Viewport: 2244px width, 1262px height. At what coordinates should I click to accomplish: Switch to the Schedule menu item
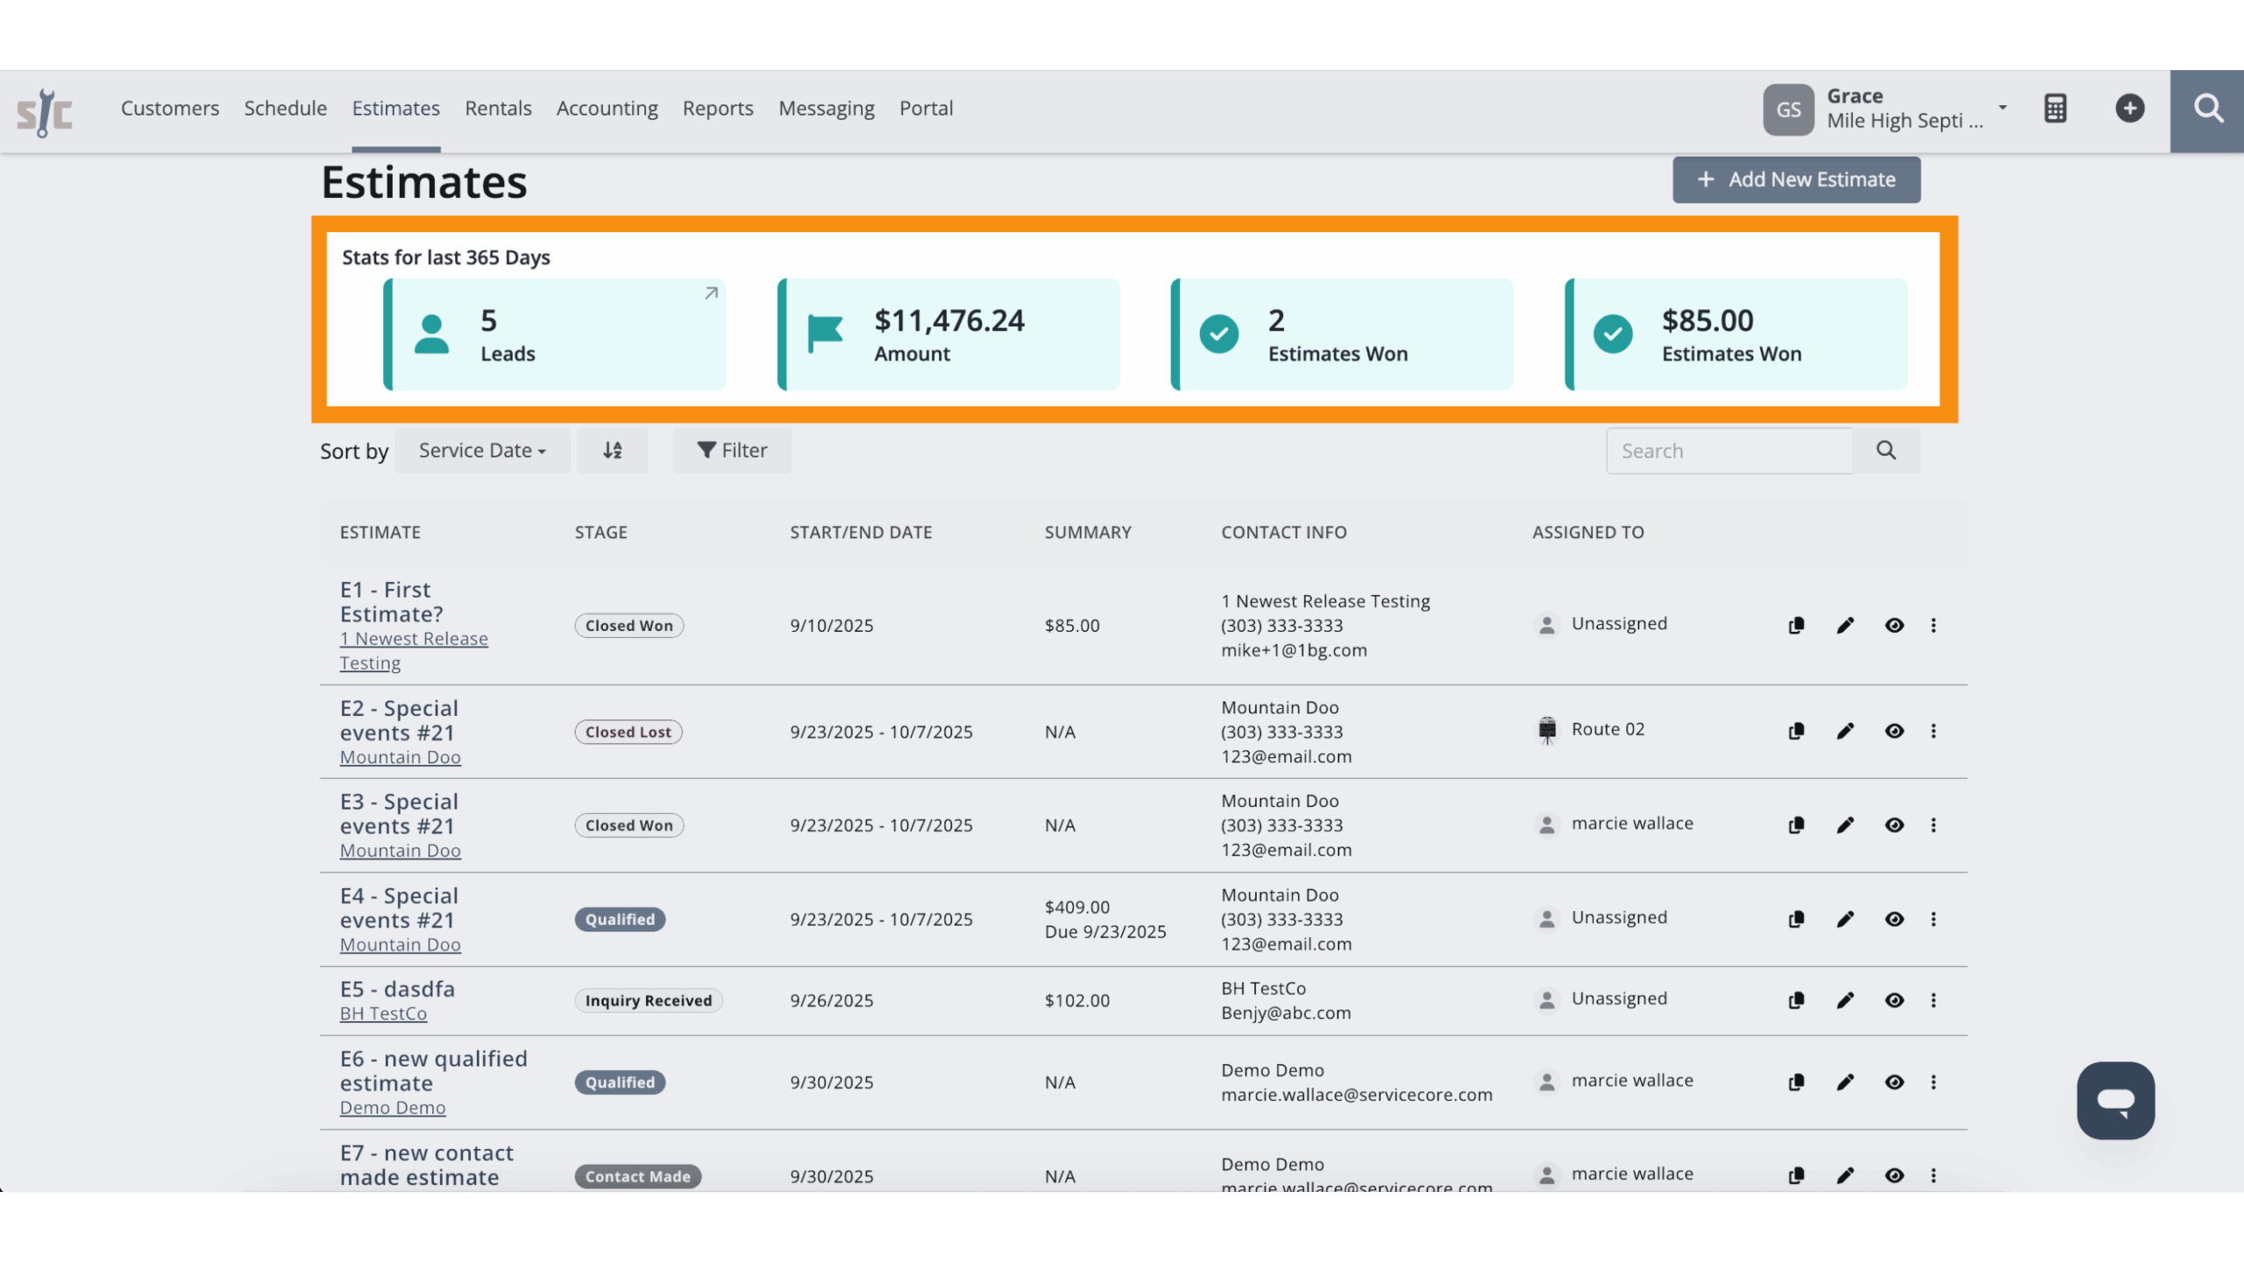pos(285,109)
